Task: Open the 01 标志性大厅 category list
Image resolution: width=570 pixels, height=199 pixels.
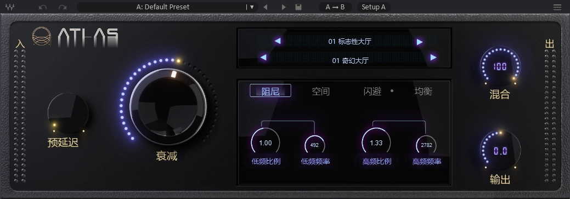Action: (x=349, y=42)
